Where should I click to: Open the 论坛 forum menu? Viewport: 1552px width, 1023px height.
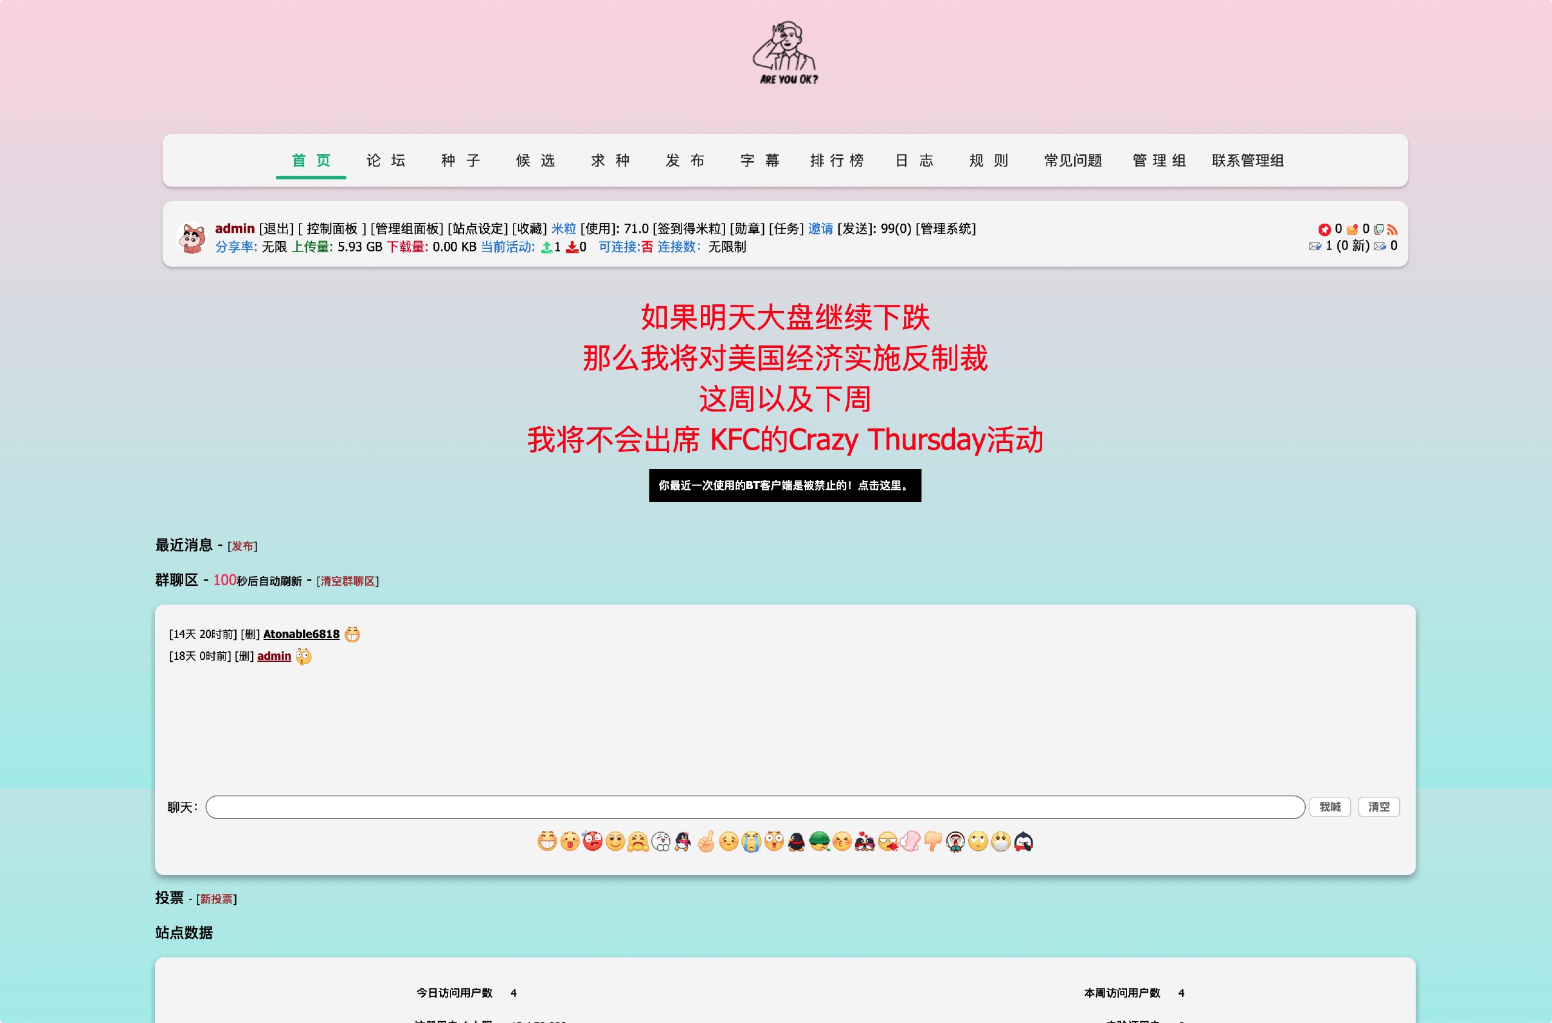386,161
